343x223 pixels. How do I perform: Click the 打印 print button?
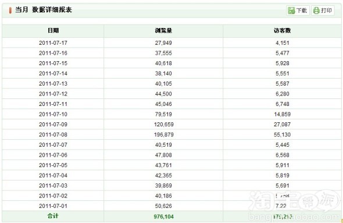pyautogui.click(x=323, y=10)
